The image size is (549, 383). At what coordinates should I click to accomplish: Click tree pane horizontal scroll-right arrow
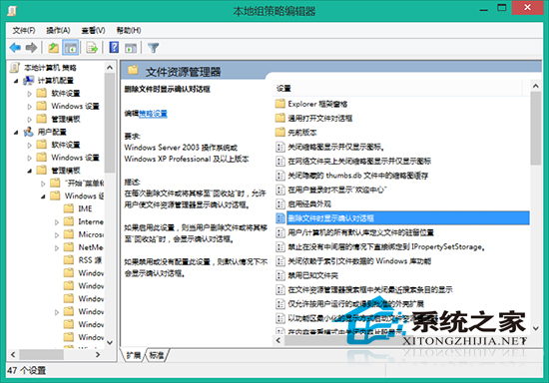click(98, 355)
